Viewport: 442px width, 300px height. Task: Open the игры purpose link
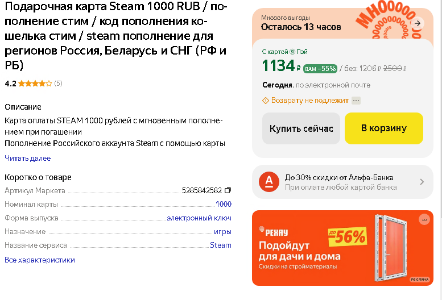(222, 232)
